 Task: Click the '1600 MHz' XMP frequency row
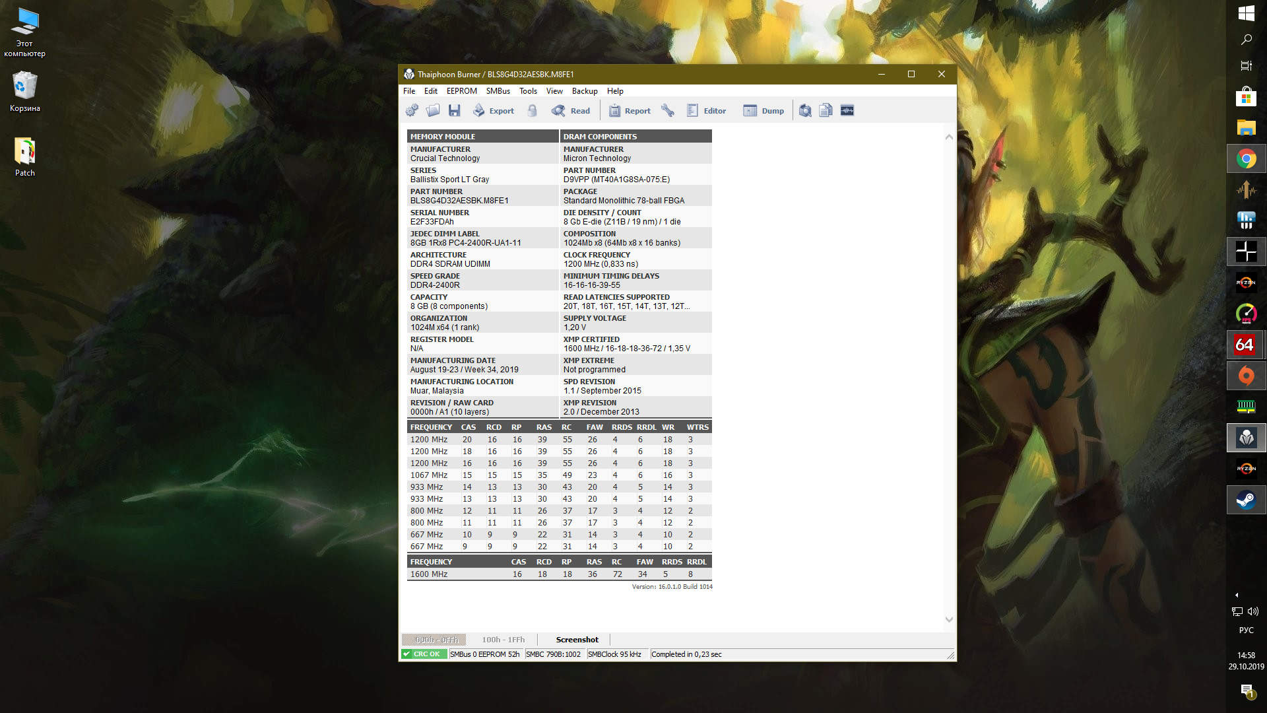click(x=559, y=574)
